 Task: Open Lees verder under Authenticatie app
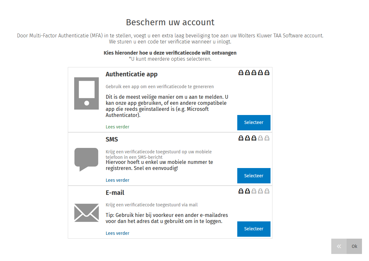pos(117,127)
